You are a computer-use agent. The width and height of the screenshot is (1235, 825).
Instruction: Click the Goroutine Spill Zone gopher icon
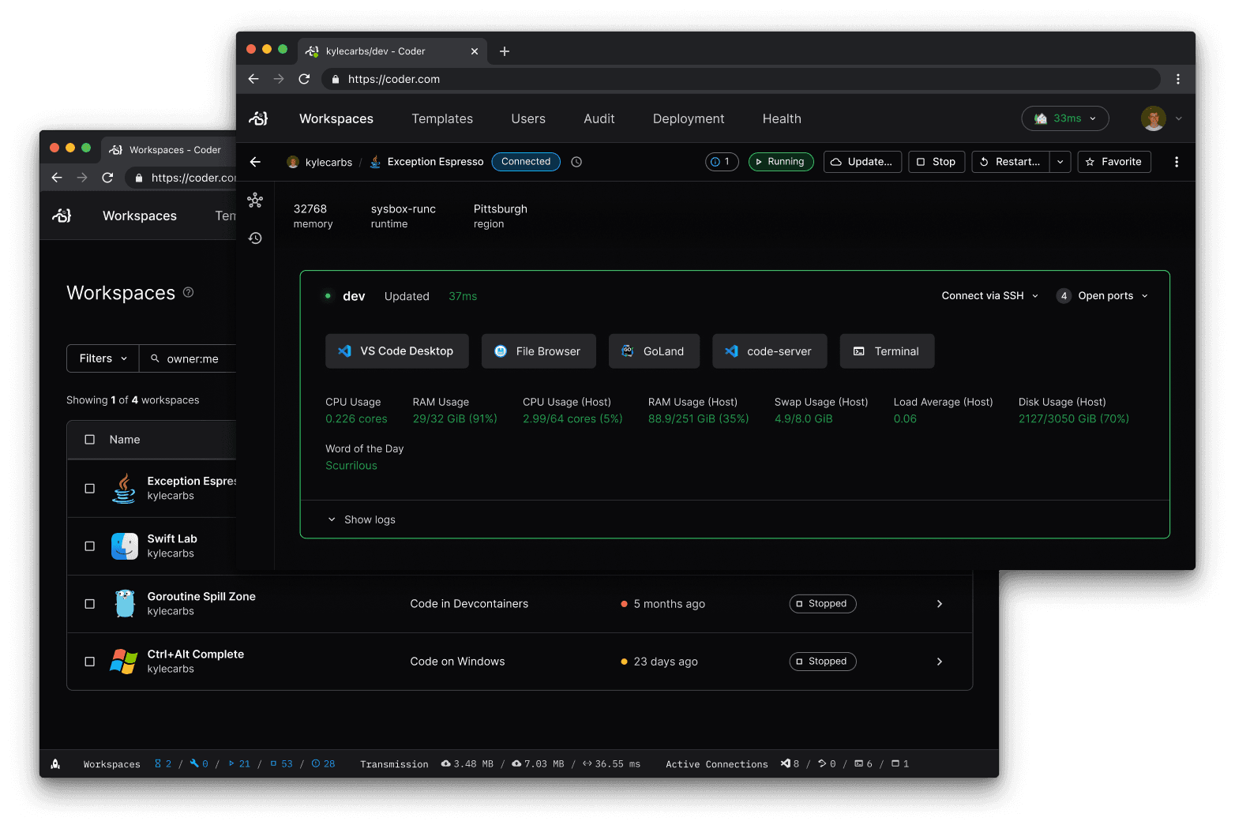click(125, 604)
